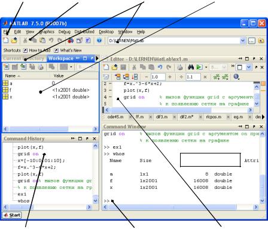The image size is (268, 229).
Task: Open GUIDE from the main toolbar
Action: point(80,41)
